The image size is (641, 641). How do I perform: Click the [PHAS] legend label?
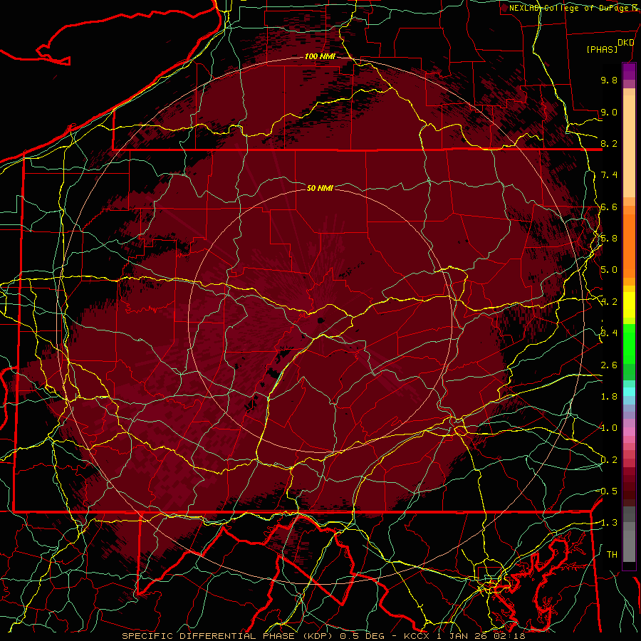click(x=602, y=49)
